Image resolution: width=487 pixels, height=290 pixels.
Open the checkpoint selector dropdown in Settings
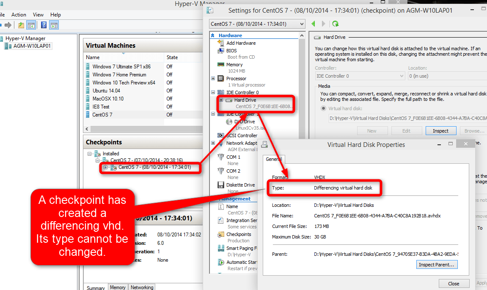pos(257,24)
